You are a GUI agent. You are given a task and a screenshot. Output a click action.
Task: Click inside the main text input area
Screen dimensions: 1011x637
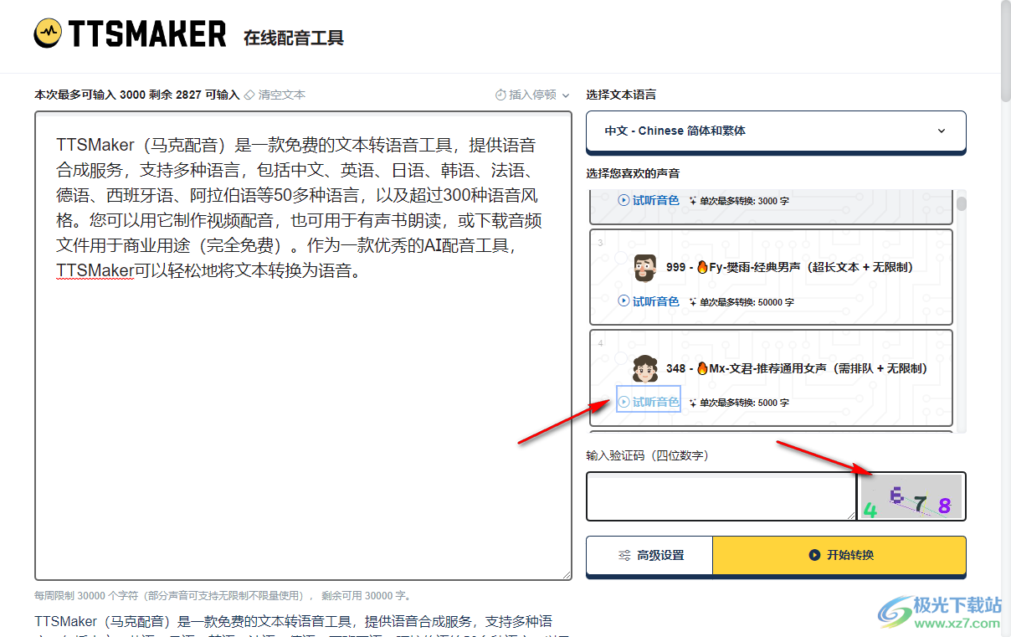coord(303,346)
